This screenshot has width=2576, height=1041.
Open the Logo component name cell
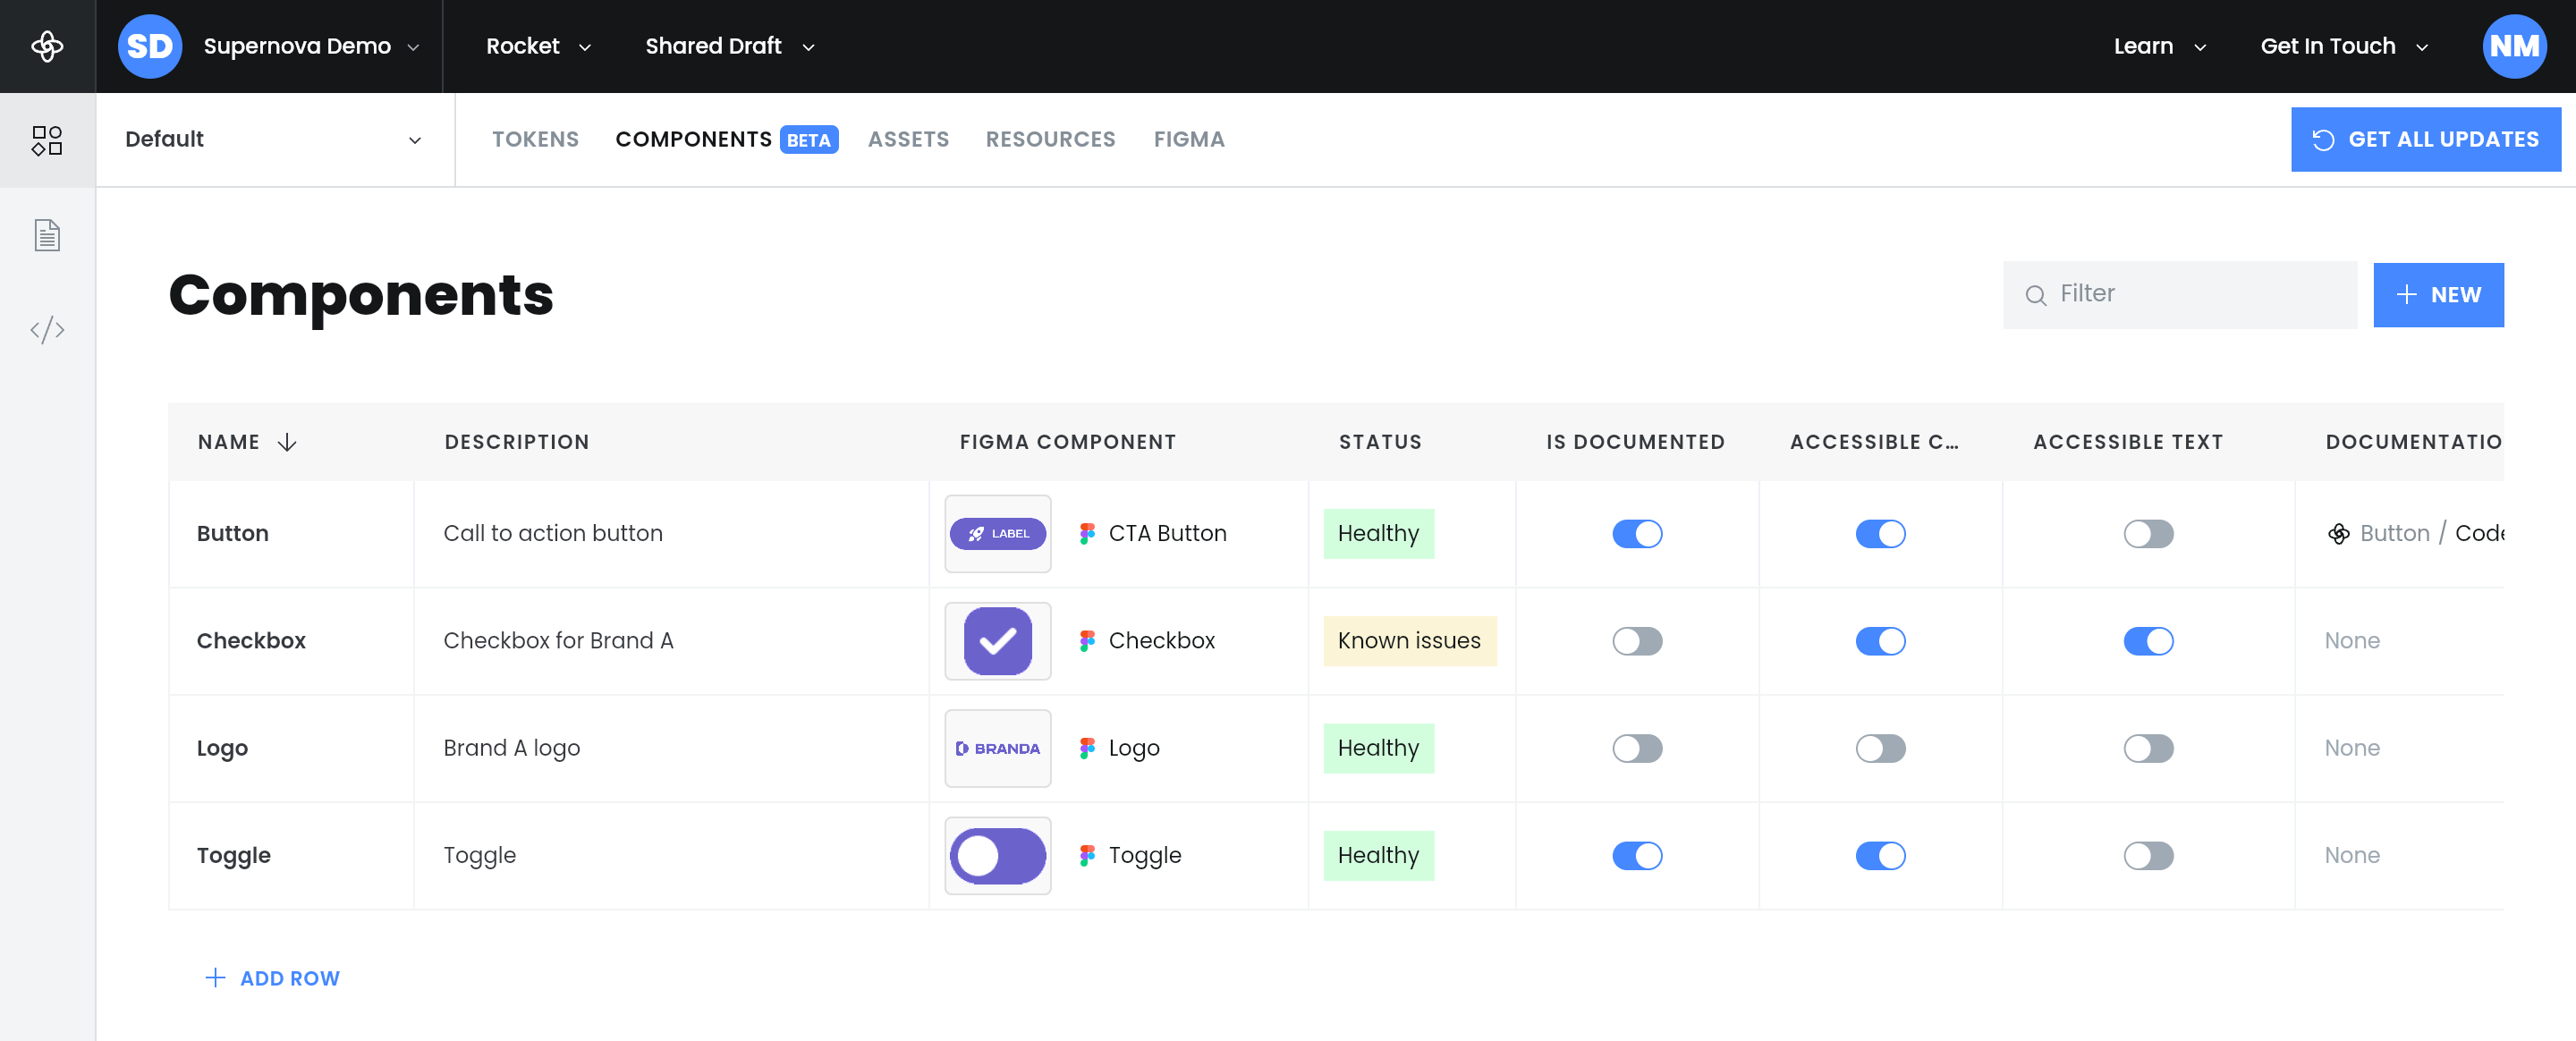pyautogui.click(x=291, y=748)
